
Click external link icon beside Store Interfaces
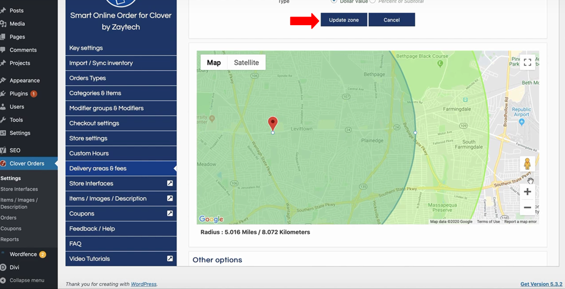170,183
